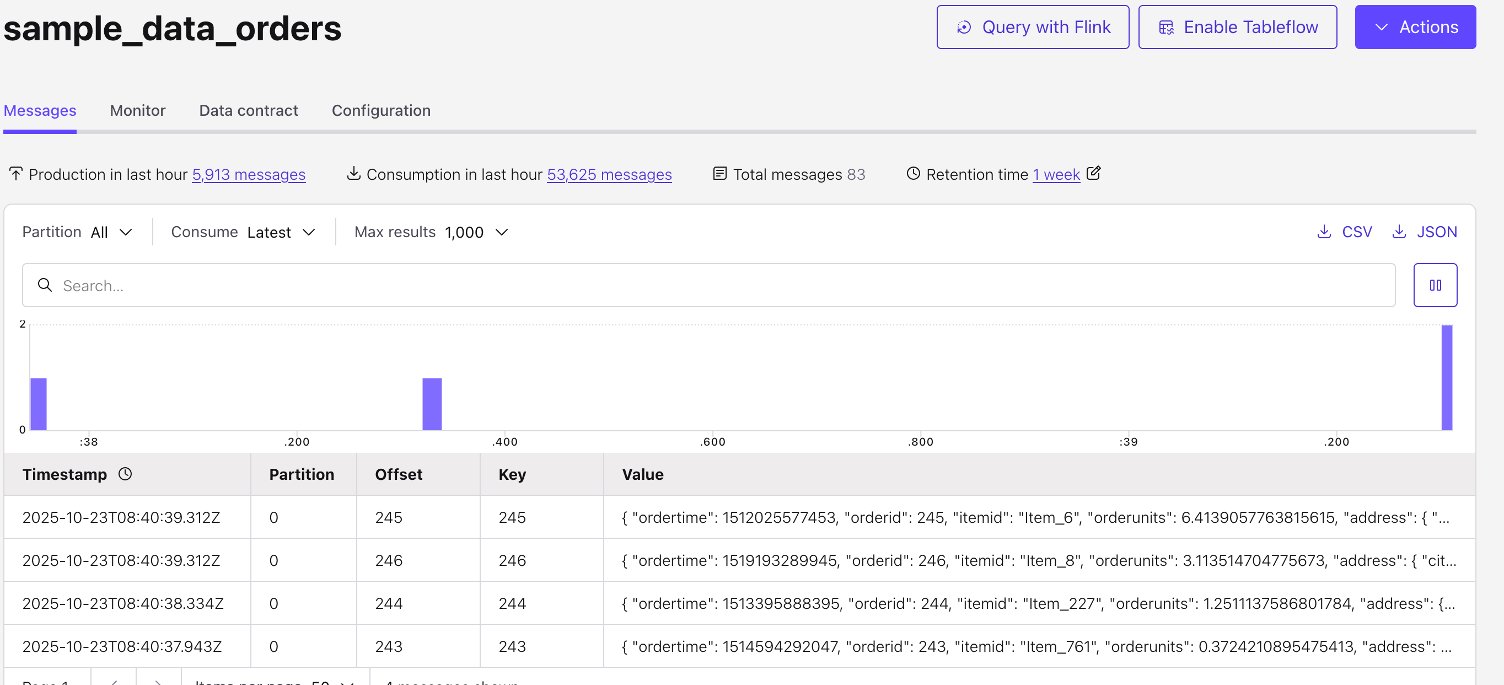The image size is (1504, 685).
Task: Click the search magnifier icon
Action: pyautogui.click(x=45, y=285)
